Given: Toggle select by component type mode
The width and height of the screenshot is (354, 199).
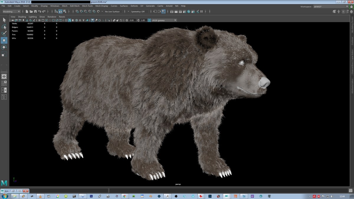Looking at the screenshot, I should pyautogui.click(x=65, y=11).
